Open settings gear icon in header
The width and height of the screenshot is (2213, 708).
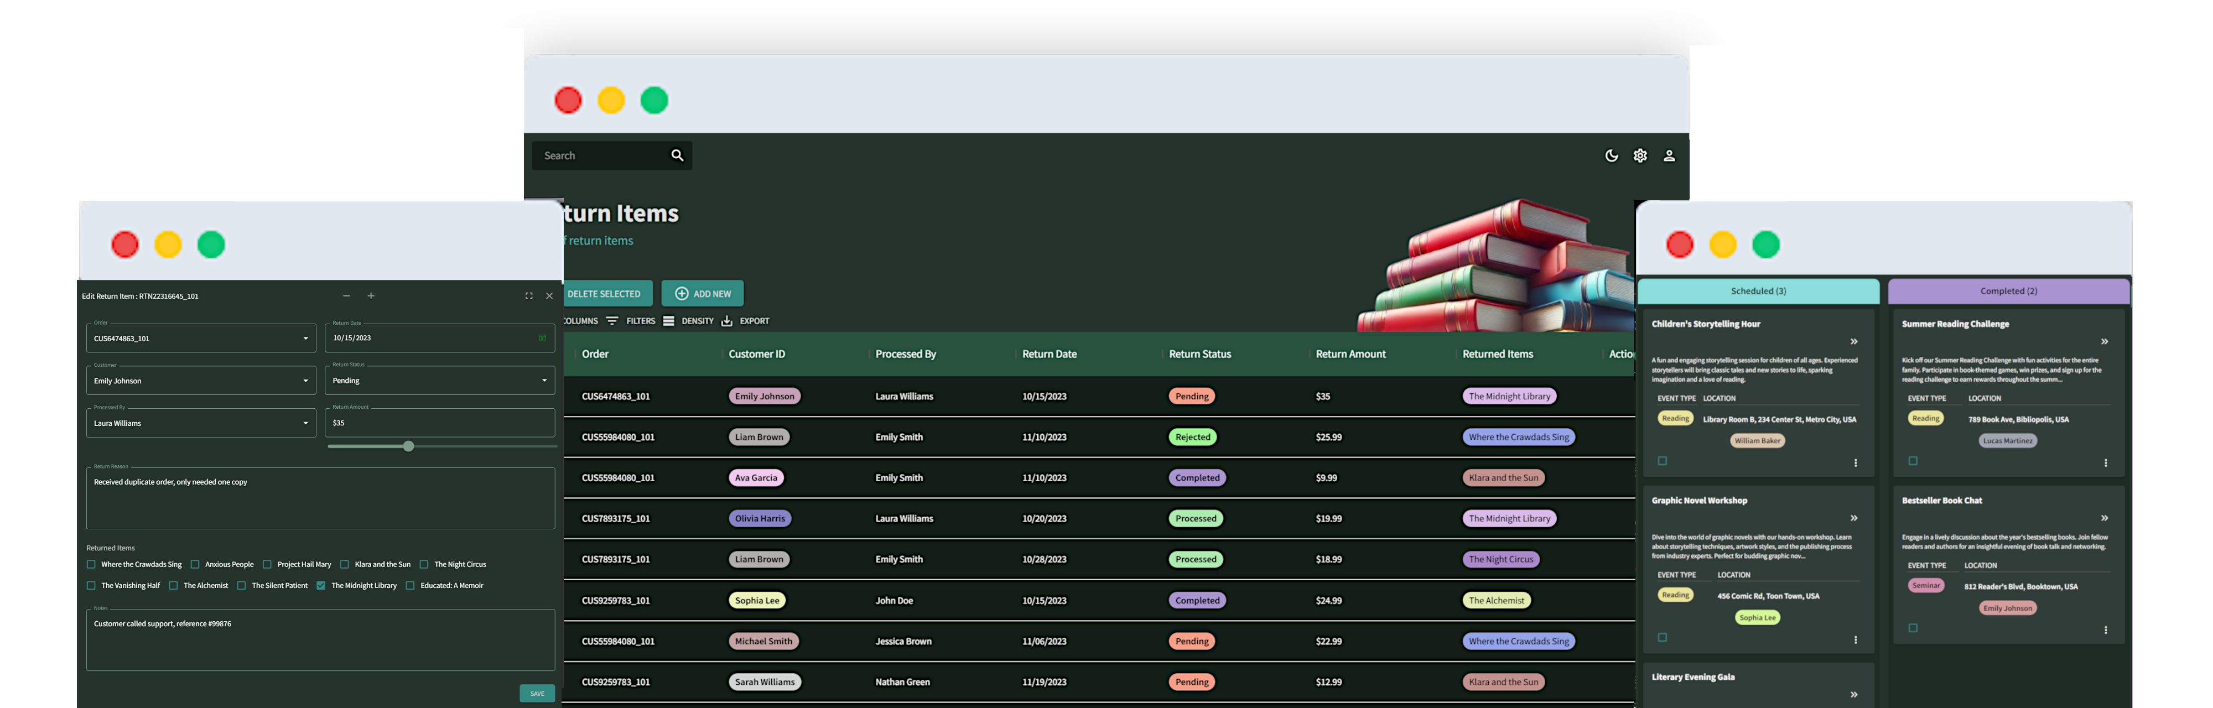coord(1640,155)
